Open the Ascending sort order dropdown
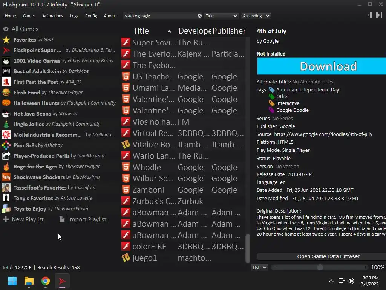This screenshot has width=386, height=290. tap(256, 16)
